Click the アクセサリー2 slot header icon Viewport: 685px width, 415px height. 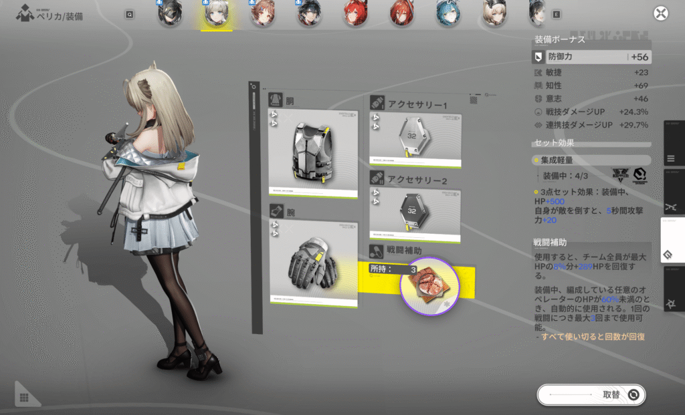[x=377, y=176]
